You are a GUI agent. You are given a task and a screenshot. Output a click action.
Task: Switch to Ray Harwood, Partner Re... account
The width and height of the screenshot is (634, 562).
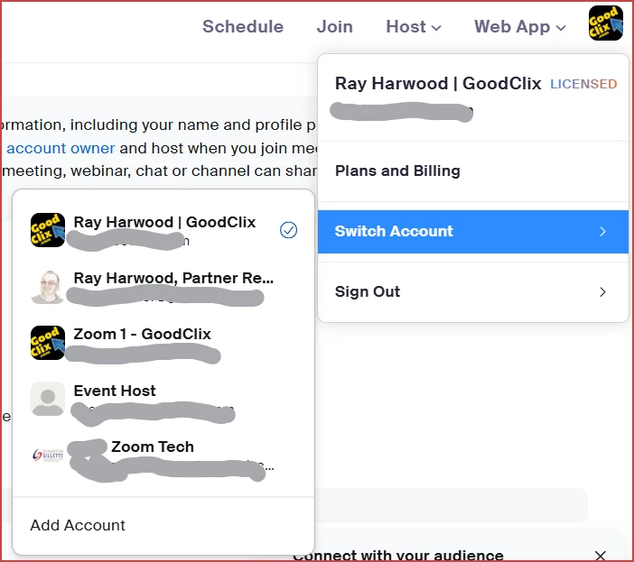click(x=163, y=286)
